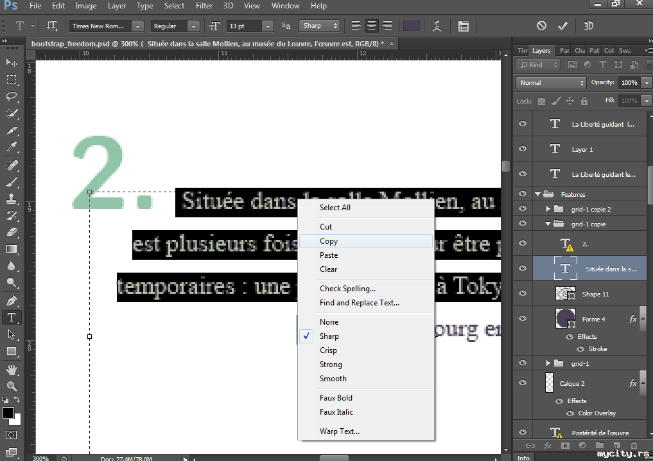Image resolution: width=653 pixels, height=461 pixels.
Task: Open the Filter menu
Action: coord(204,6)
